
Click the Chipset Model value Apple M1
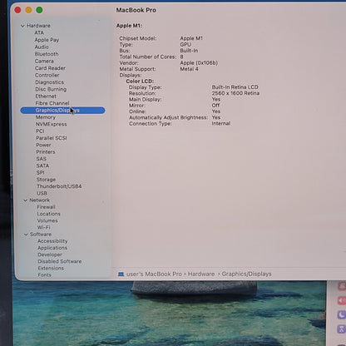(x=191, y=38)
